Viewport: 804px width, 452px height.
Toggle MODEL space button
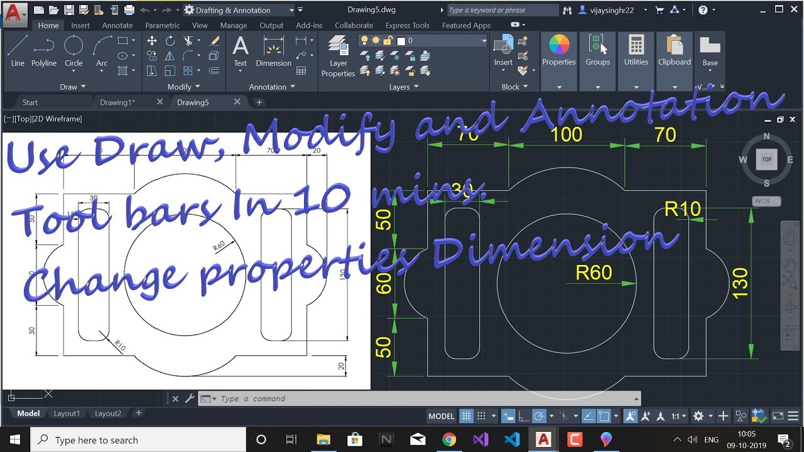441,416
